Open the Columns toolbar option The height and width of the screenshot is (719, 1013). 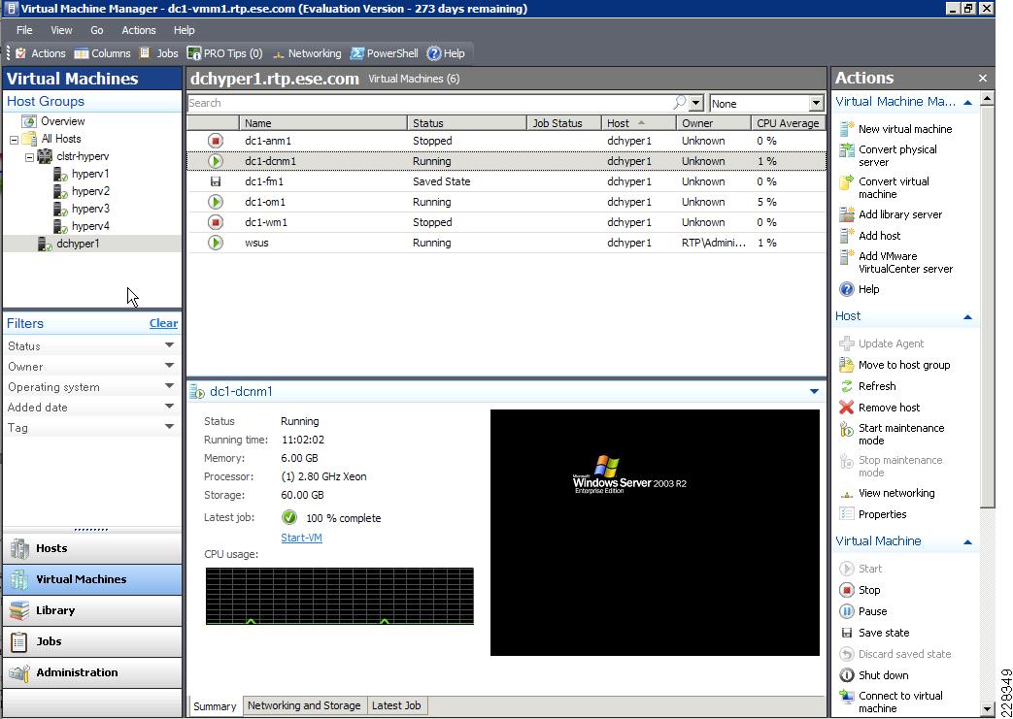[x=102, y=53]
